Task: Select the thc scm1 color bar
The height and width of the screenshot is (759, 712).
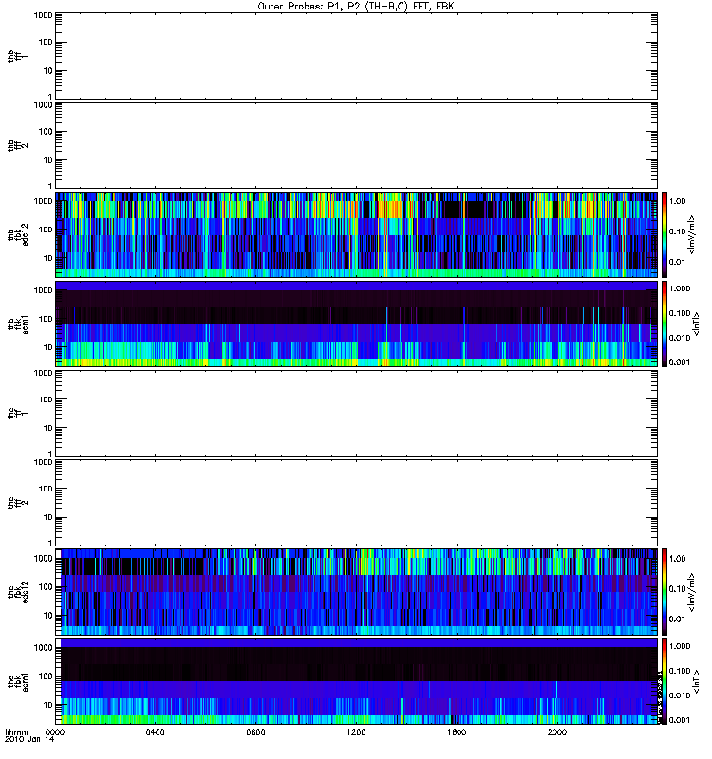Action: [x=665, y=681]
